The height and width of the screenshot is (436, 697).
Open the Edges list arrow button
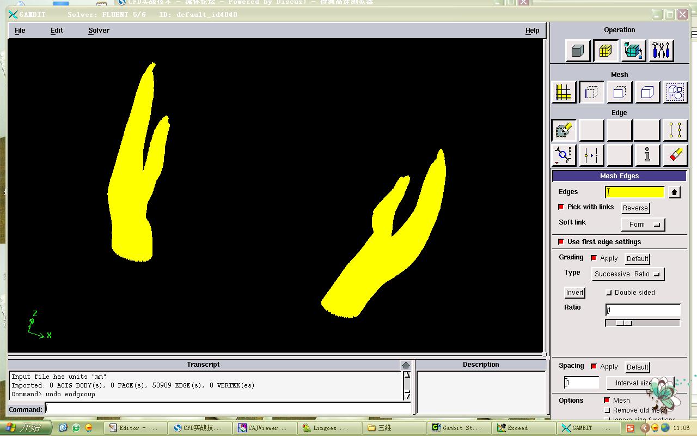[674, 192]
